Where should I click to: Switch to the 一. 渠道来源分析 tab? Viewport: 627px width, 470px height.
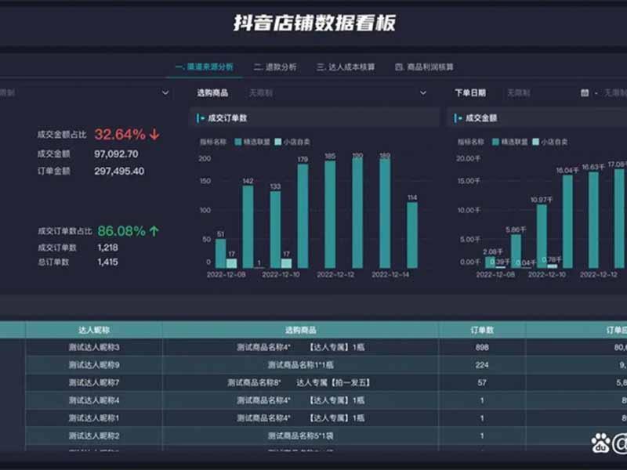tap(205, 67)
